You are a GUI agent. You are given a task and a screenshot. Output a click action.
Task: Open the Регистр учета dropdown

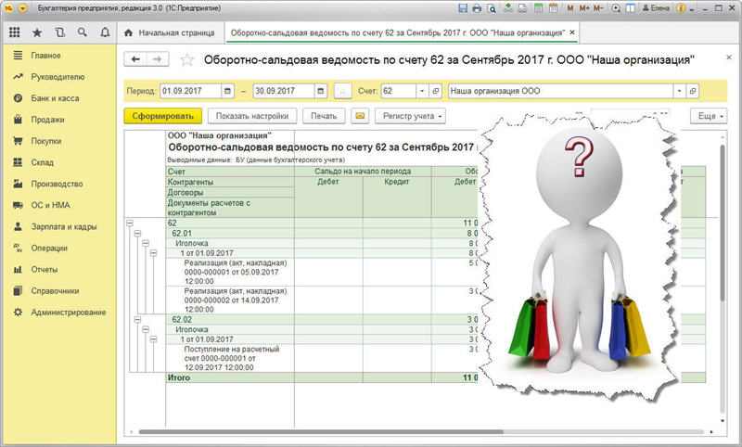click(410, 116)
